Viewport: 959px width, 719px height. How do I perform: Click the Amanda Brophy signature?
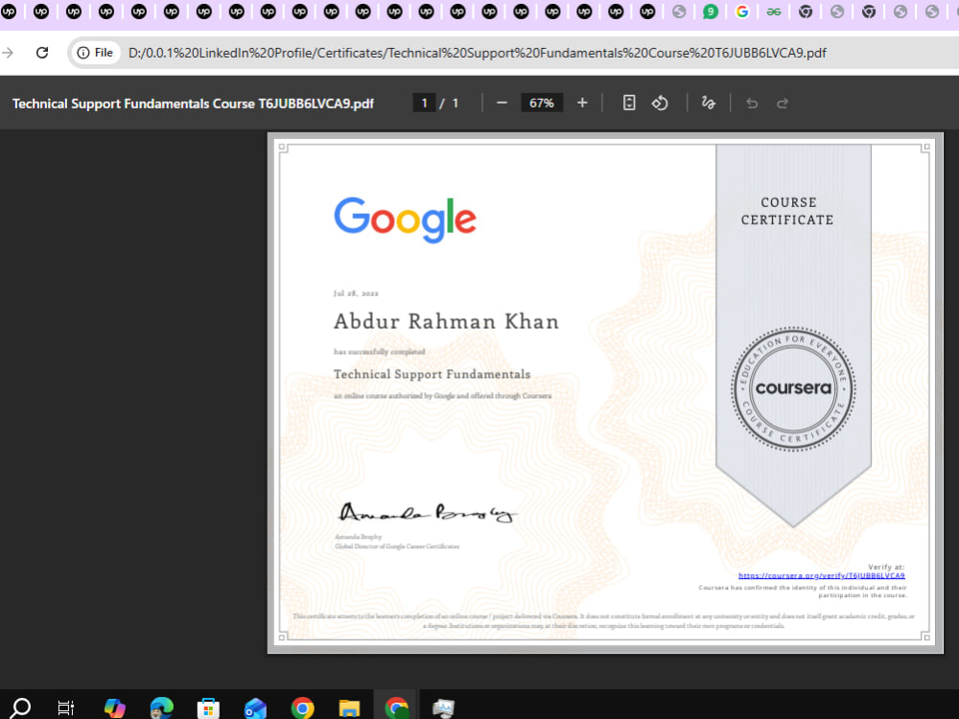(428, 512)
